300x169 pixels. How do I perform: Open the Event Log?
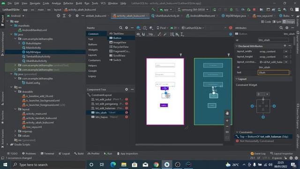258,154
